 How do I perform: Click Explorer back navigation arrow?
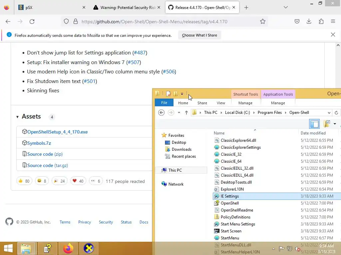(161, 113)
